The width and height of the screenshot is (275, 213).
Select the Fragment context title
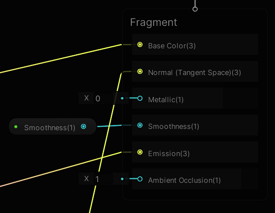pyautogui.click(x=154, y=22)
